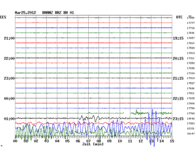Click the 23:00 local time label
The image size is (196, 149).
pos(9,78)
